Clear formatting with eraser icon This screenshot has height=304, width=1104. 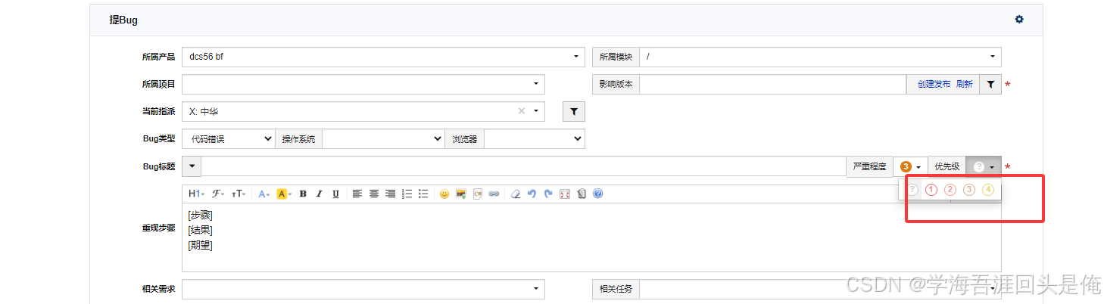(x=516, y=194)
